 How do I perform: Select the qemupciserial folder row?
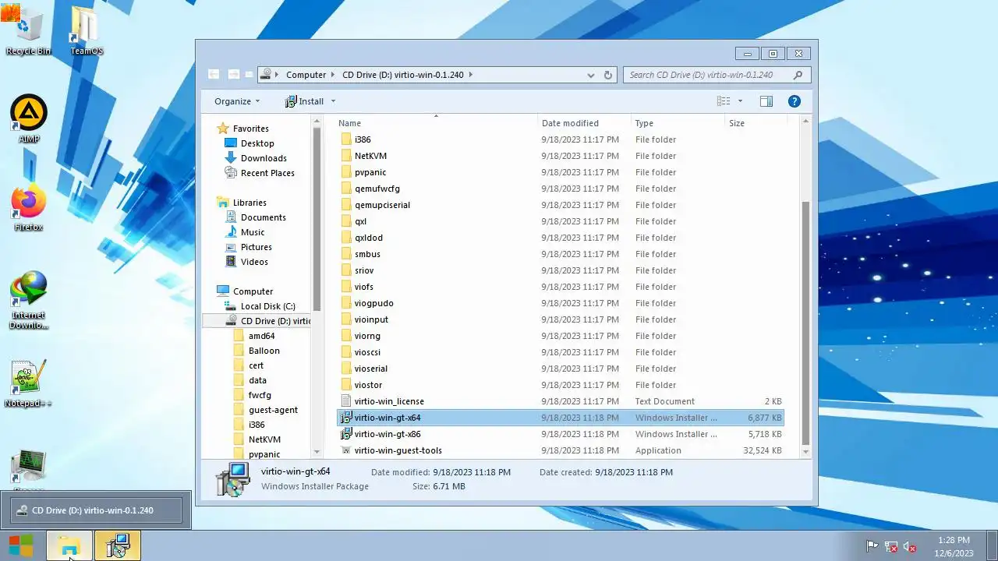tap(560, 205)
